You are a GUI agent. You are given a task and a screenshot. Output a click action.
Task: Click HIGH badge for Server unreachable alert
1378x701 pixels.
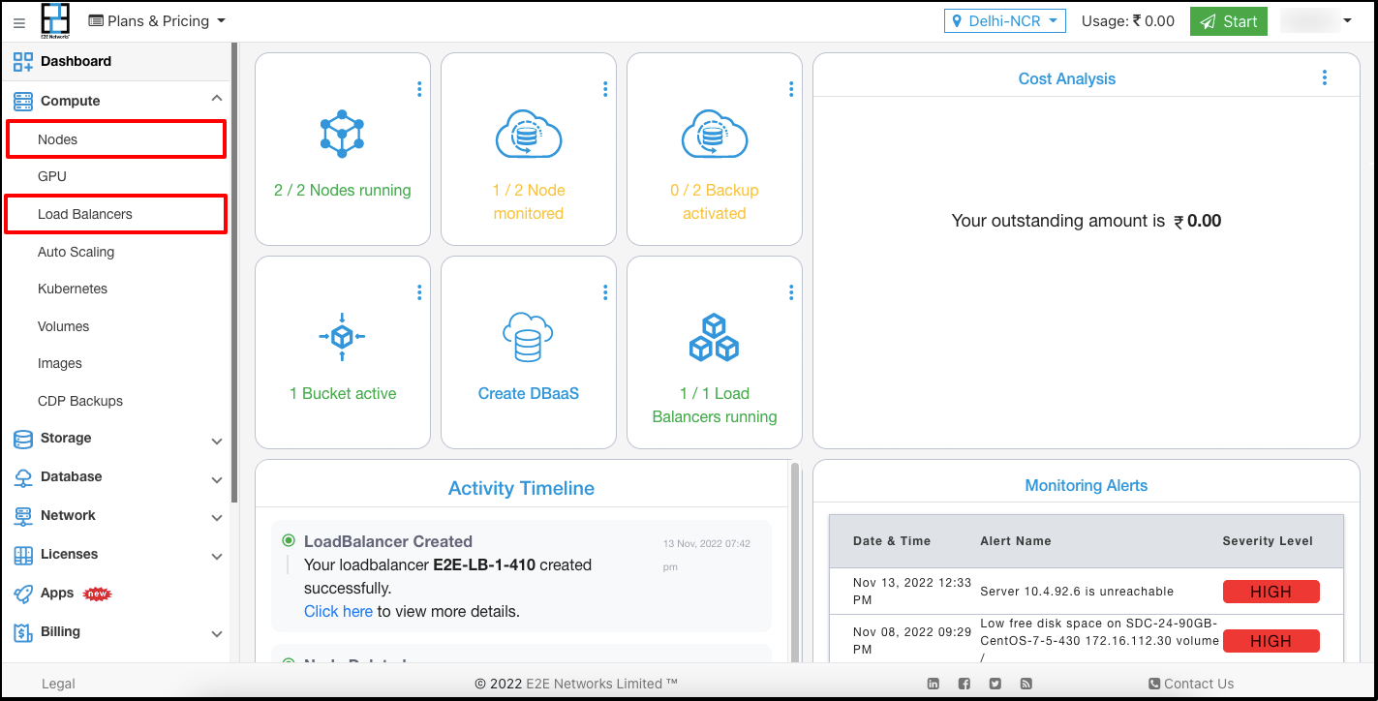(x=1271, y=592)
